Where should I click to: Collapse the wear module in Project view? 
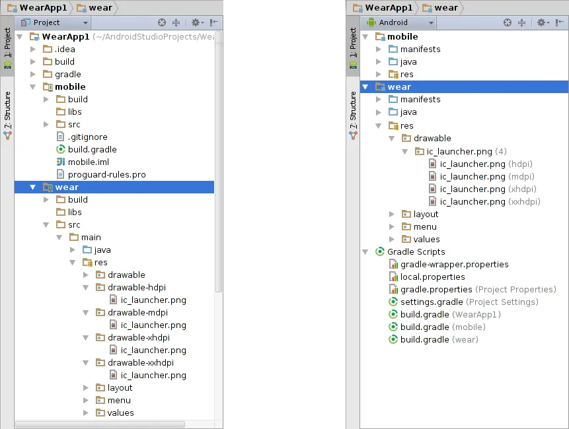tap(33, 187)
